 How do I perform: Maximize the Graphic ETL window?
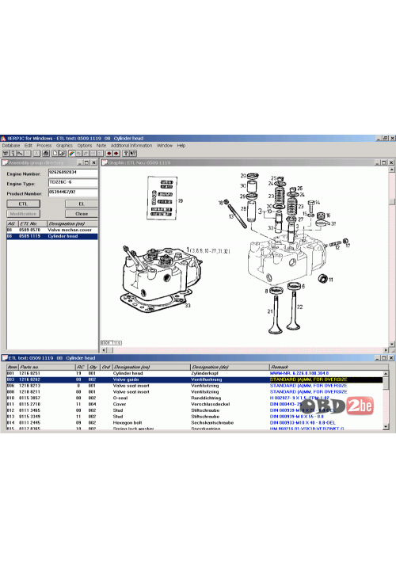[383, 162]
